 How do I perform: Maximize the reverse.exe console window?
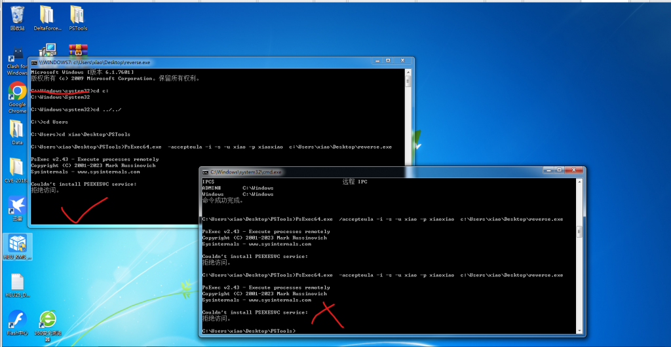pyautogui.click(x=388, y=61)
